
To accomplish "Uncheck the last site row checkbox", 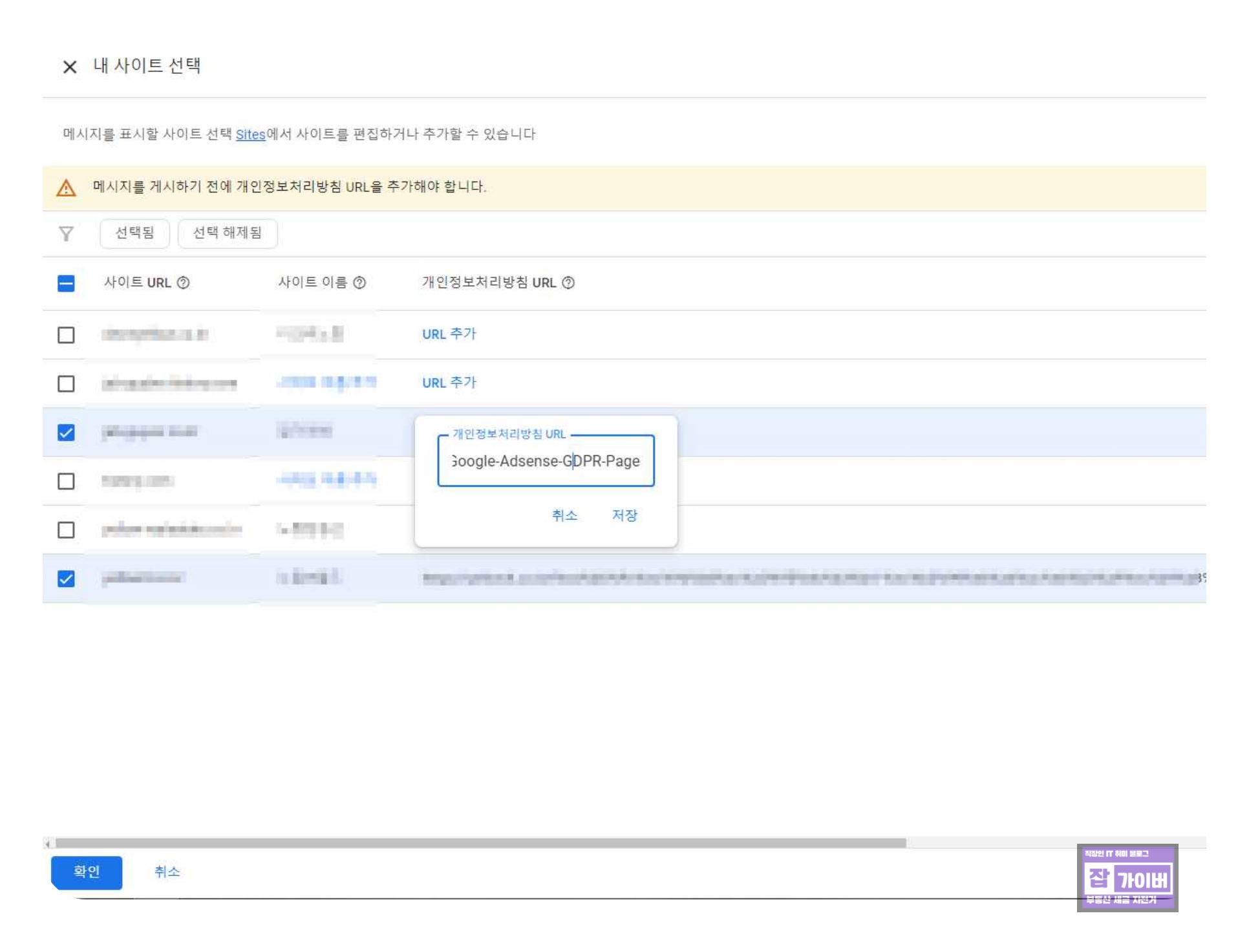I will 66,579.
